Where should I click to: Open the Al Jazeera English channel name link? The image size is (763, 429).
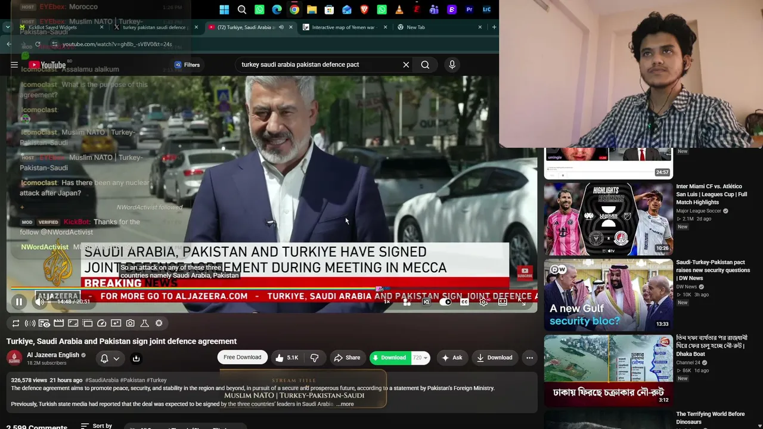point(53,355)
